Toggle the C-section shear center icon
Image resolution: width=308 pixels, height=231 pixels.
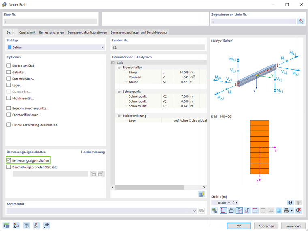[247, 211]
